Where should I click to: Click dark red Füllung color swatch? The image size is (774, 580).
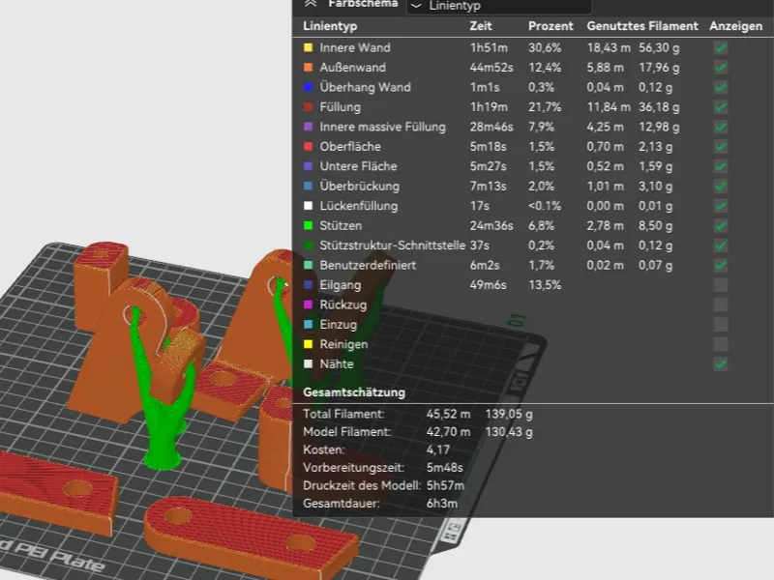pos(308,107)
